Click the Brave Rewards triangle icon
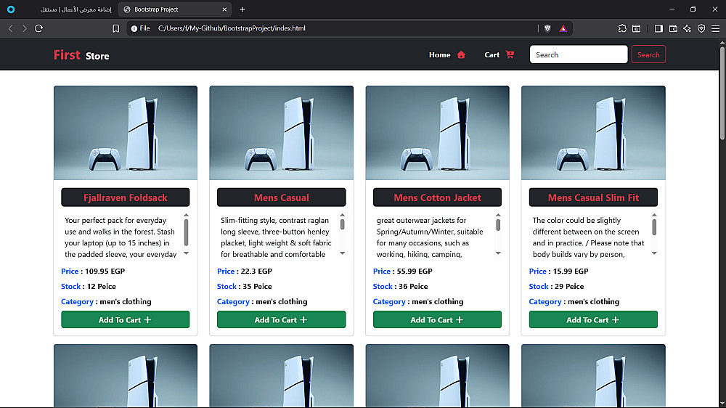This screenshot has height=408, width=726. pos(563,28)
